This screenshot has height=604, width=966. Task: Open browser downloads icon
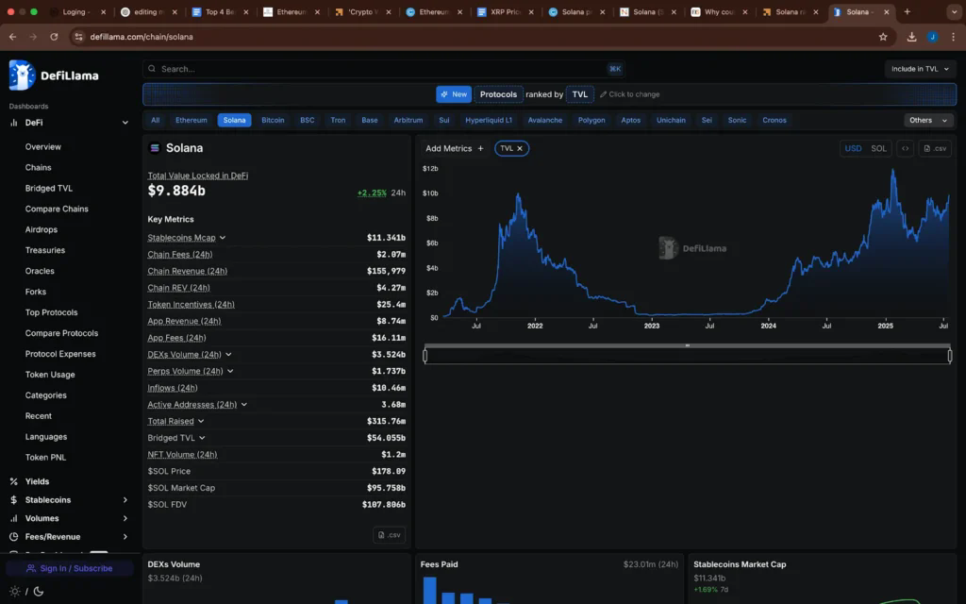[911, 37]
